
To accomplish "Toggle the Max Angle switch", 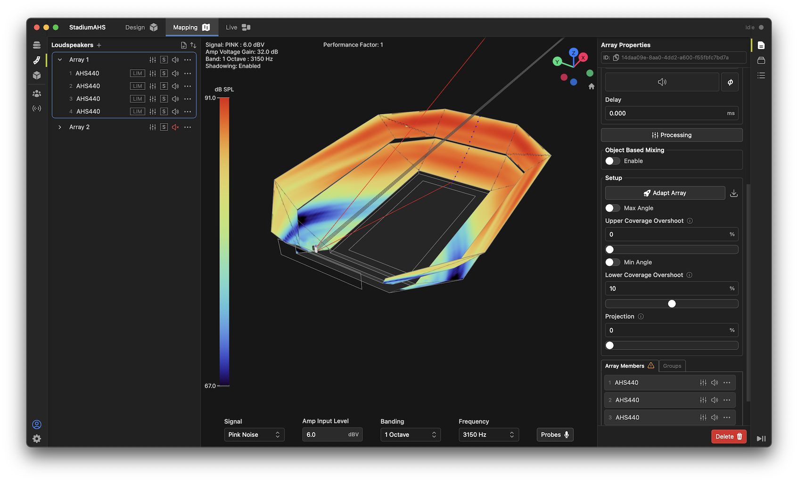I will pos(613,208).
